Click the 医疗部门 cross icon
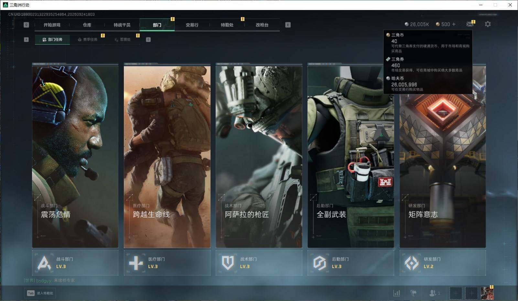The image size is (518, 301). click(x=136, y=263)
